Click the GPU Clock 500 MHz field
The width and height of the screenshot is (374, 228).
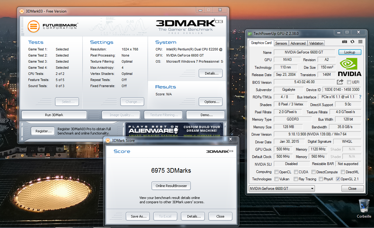click(283, 149)
